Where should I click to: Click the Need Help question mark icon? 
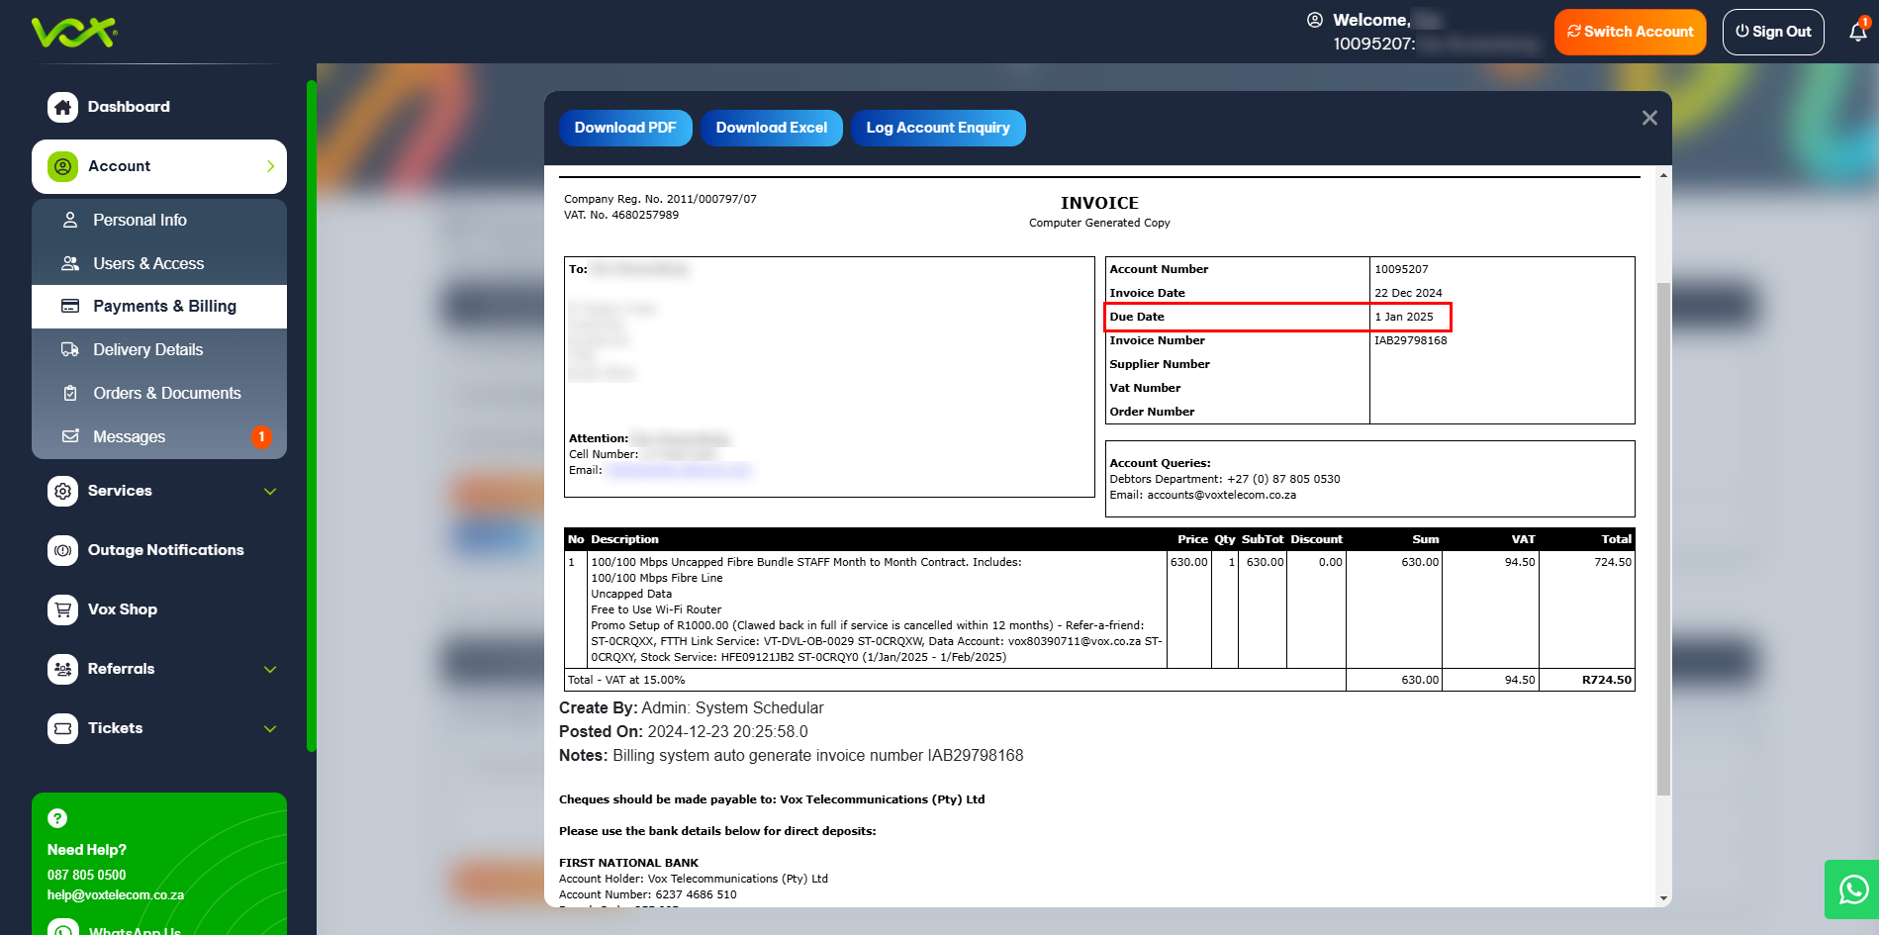[x=57, y=818]
